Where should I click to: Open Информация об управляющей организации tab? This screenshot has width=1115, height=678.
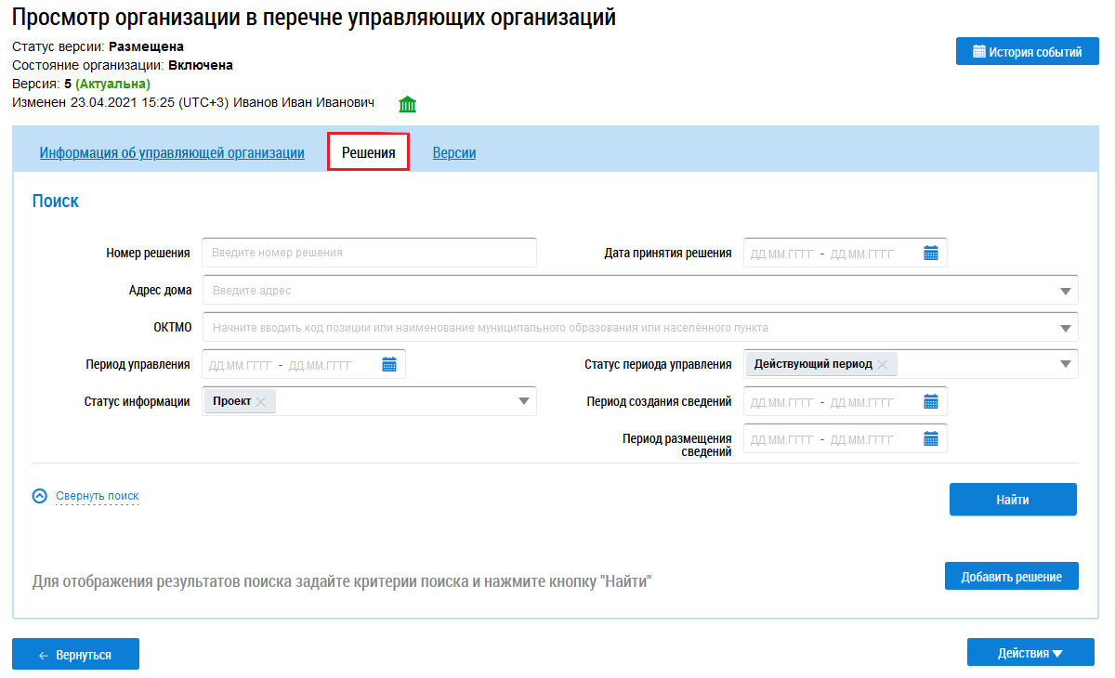point(172,153)
